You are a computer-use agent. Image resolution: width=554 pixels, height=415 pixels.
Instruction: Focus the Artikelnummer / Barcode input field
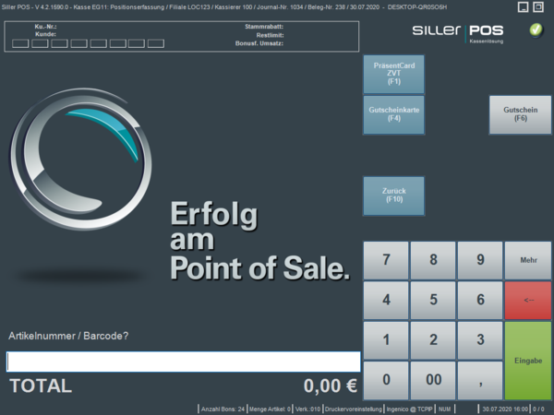pyautogui.click(x=183, y=362)
